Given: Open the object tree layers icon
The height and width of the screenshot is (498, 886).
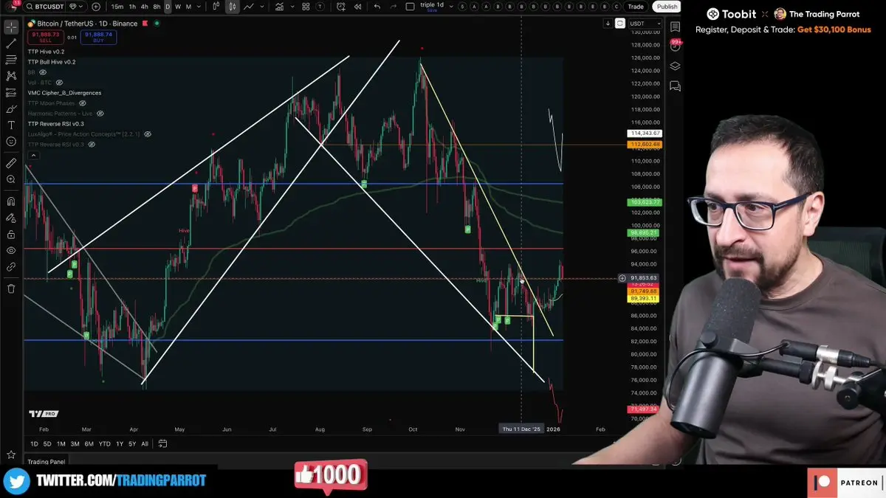Looking at the screenshot, I should (x=675, y=66).
